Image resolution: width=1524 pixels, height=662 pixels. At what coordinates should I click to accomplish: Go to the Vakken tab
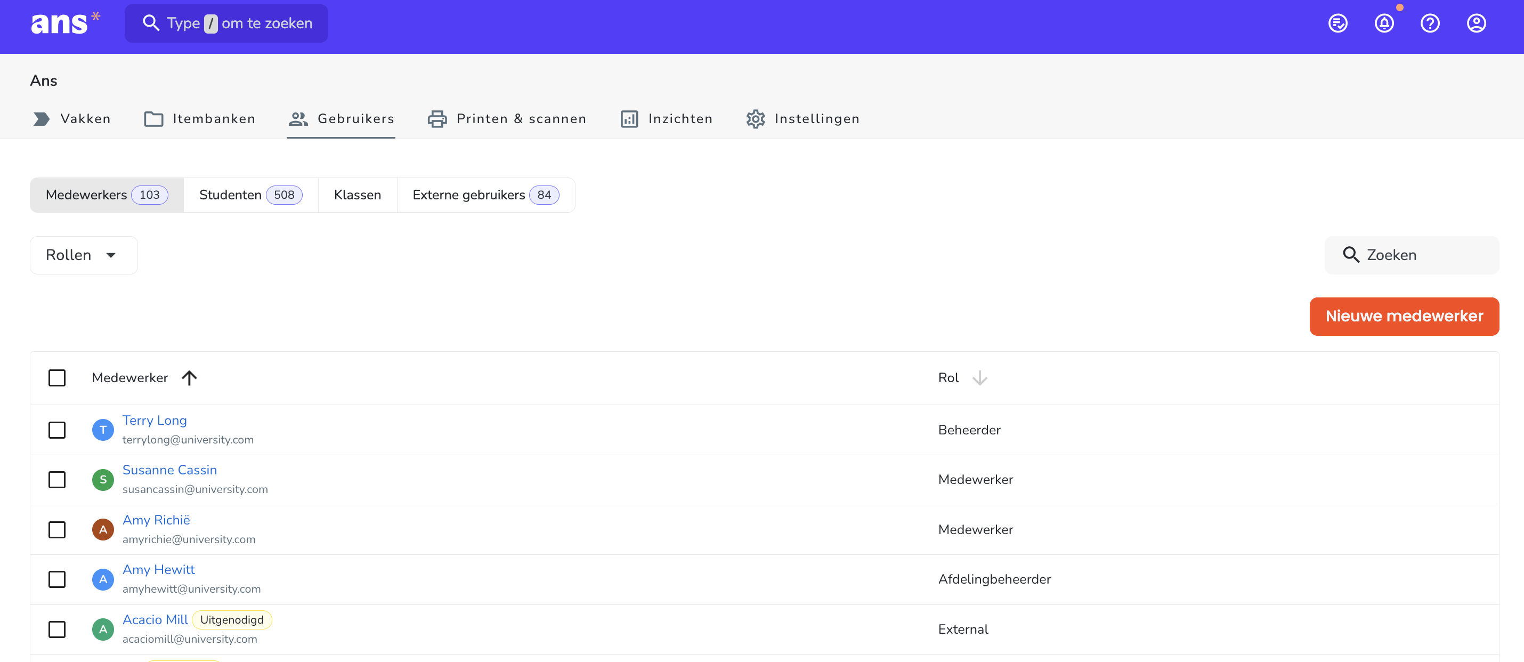point(71,119)
